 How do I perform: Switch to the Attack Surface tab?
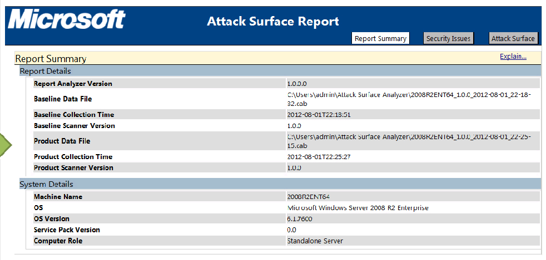click(x=513, y=38)
